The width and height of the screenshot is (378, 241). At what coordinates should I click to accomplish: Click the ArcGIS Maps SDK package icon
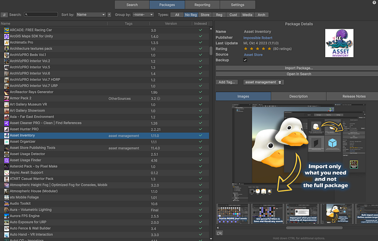click(6, 36)
